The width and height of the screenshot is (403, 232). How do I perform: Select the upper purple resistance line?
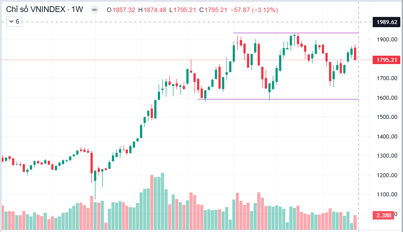click(296, 33)
